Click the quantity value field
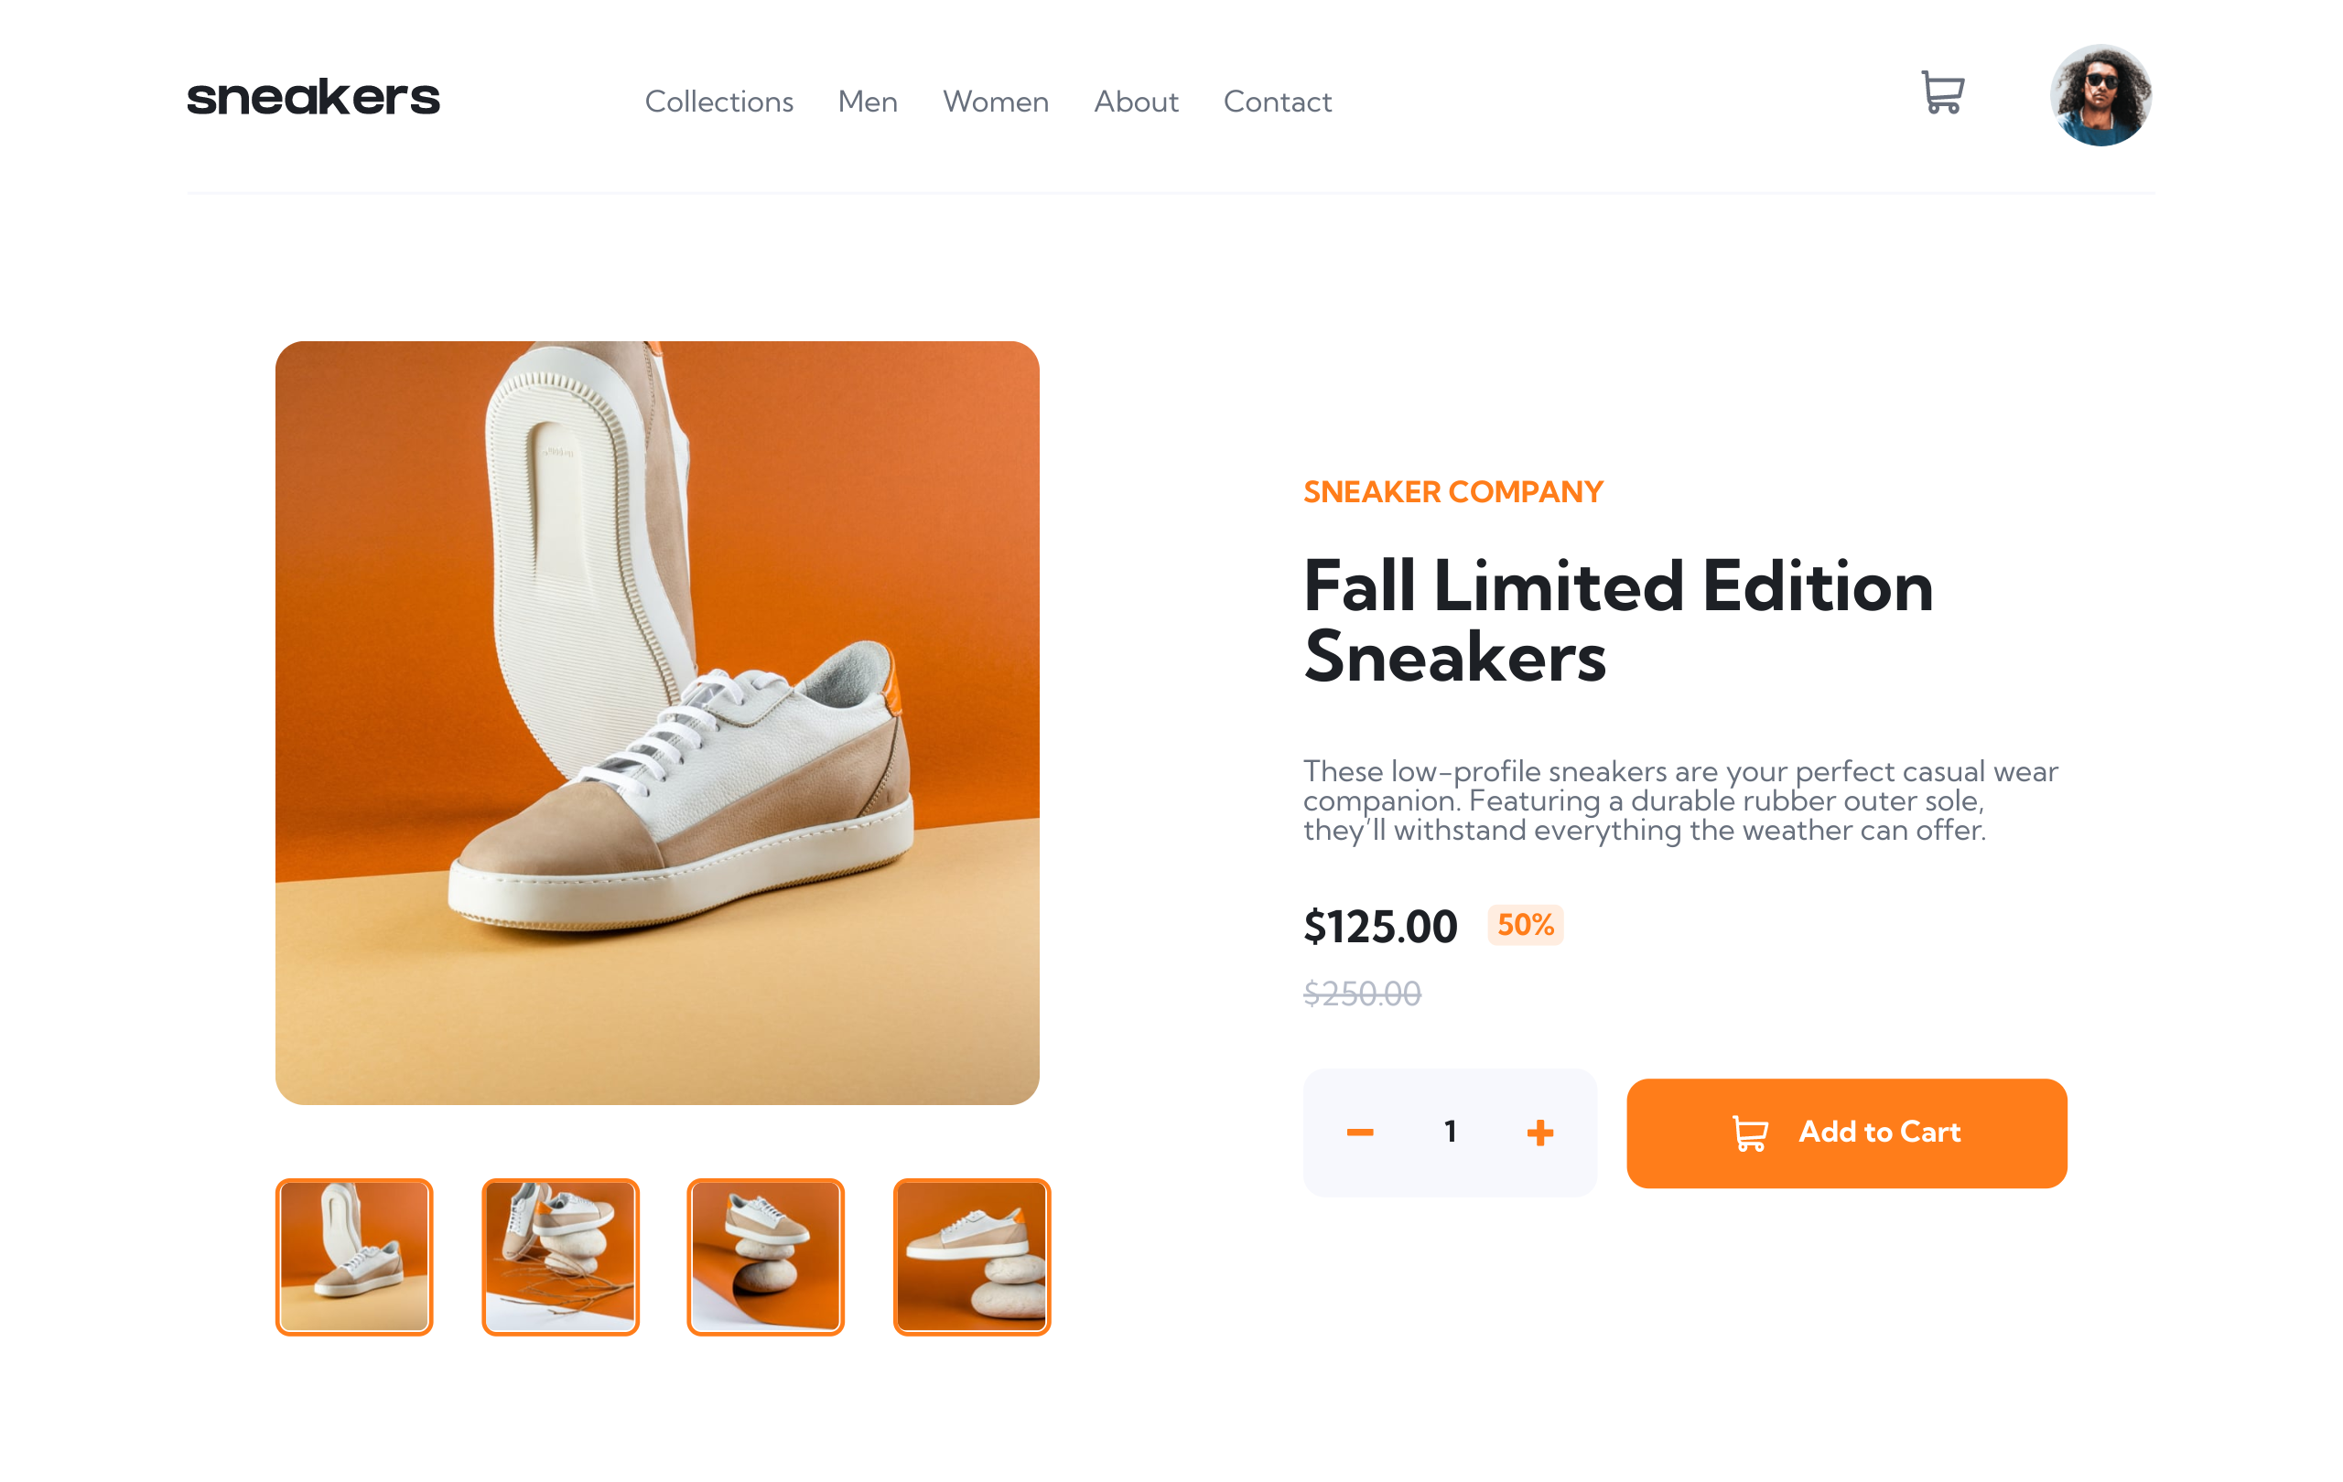This screenshot has width=2343, height=1482. pos(1450,1131)
